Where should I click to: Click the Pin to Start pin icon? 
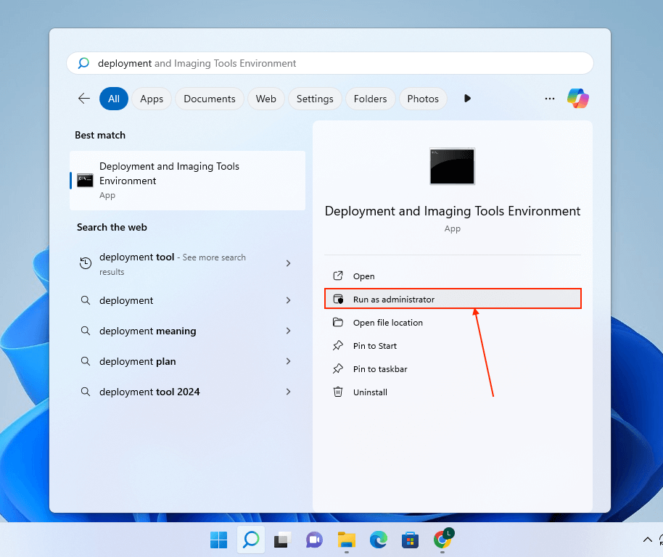[x=337, y=345]
